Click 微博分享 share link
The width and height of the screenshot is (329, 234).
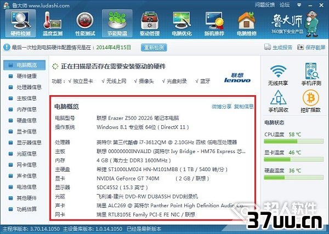[222, 107]
